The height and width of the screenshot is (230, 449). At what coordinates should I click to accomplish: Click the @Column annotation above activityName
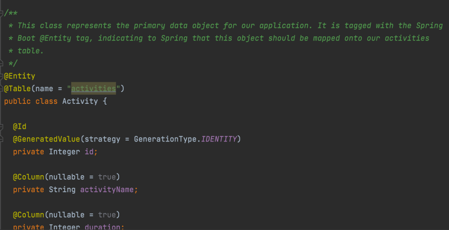point(28,177)
